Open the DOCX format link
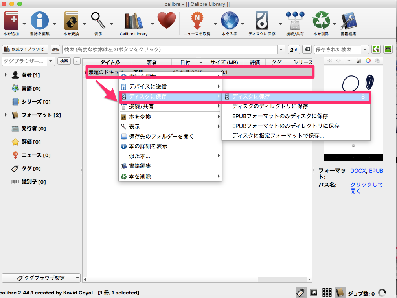The height and width of the screenshot is (298, 397). [358, 171]
